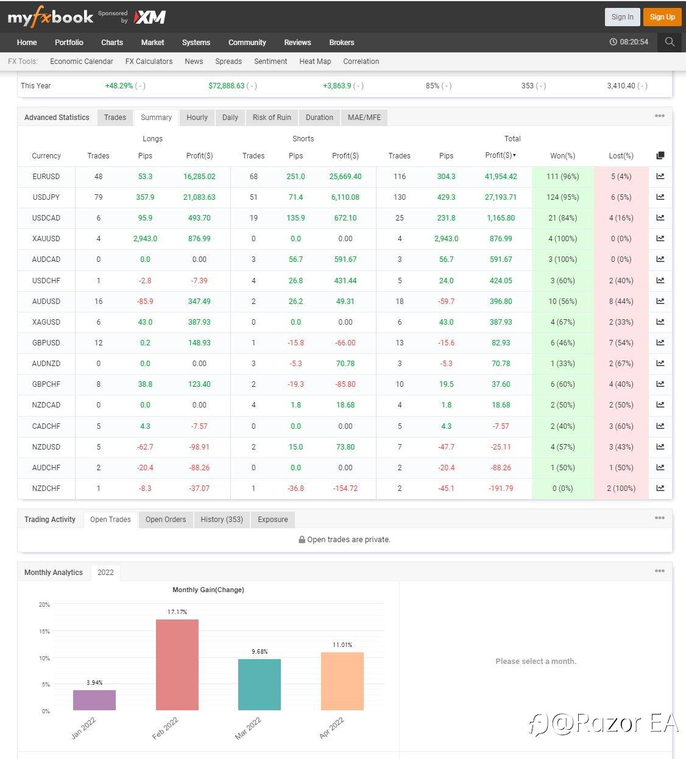Switch to the History (353) tab
The height and width of the screenshot is (759, 686).
[222, 520]
